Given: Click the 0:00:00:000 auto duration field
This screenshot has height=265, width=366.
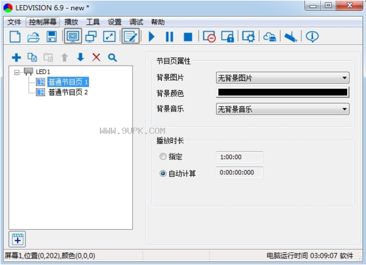Looking at the screenshot, I should tap(240, 173).
